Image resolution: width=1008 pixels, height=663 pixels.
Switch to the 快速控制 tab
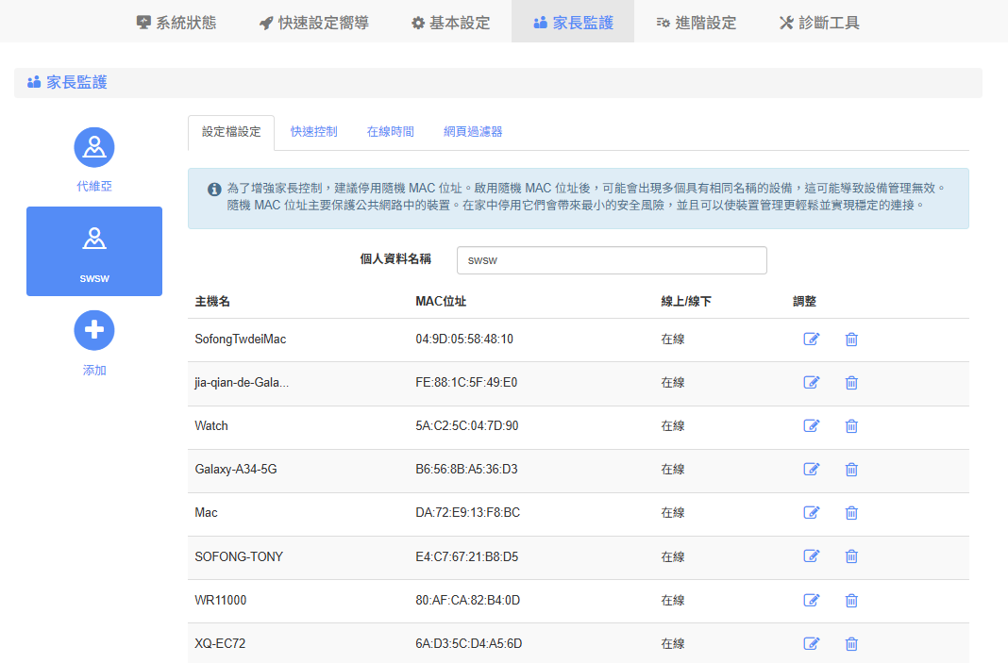point(313,132)
